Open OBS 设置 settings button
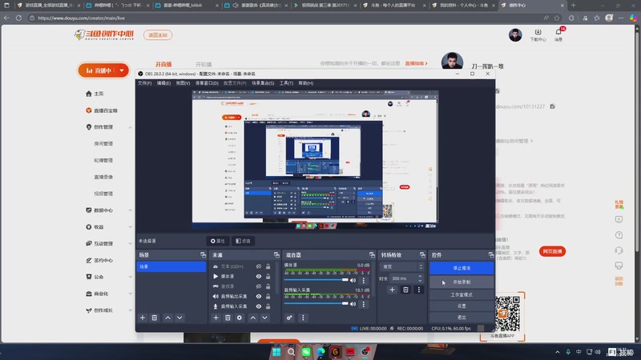641x360 pixels. tap(462, 306)
